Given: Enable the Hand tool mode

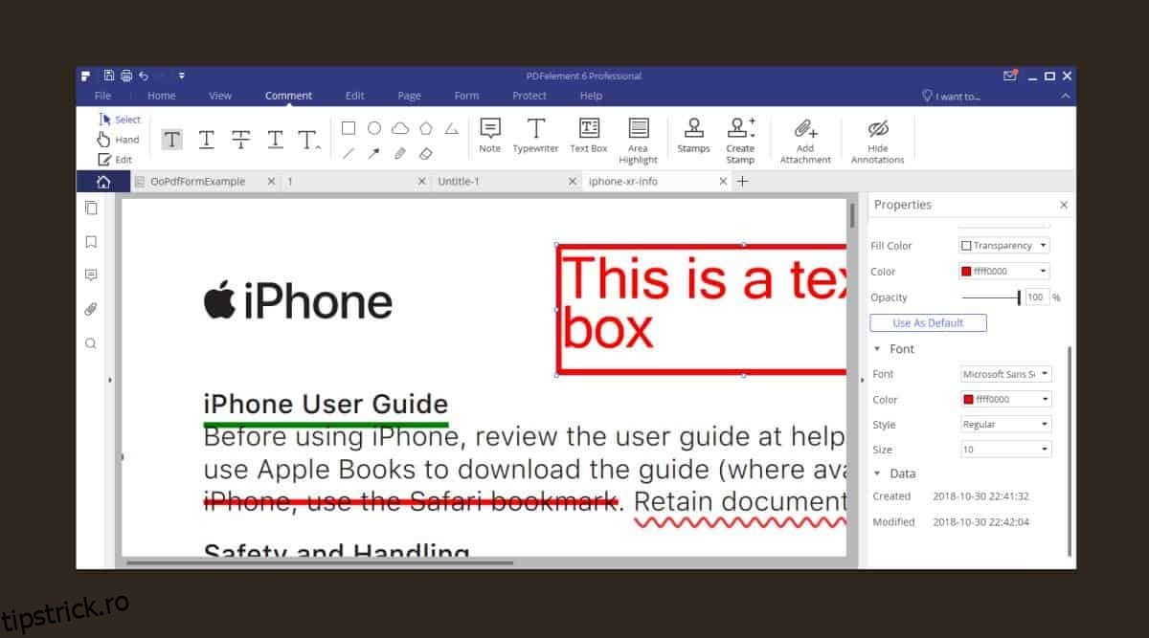Looking at the screenshot, I should click(x=119, y=140).
